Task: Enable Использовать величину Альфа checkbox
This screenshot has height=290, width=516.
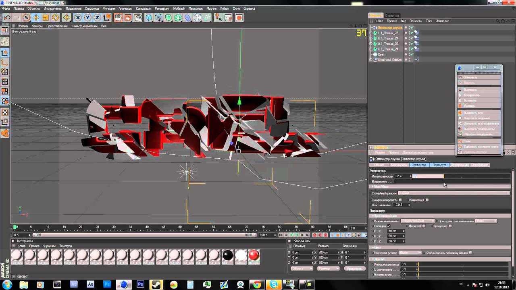Action: (470, 253)
